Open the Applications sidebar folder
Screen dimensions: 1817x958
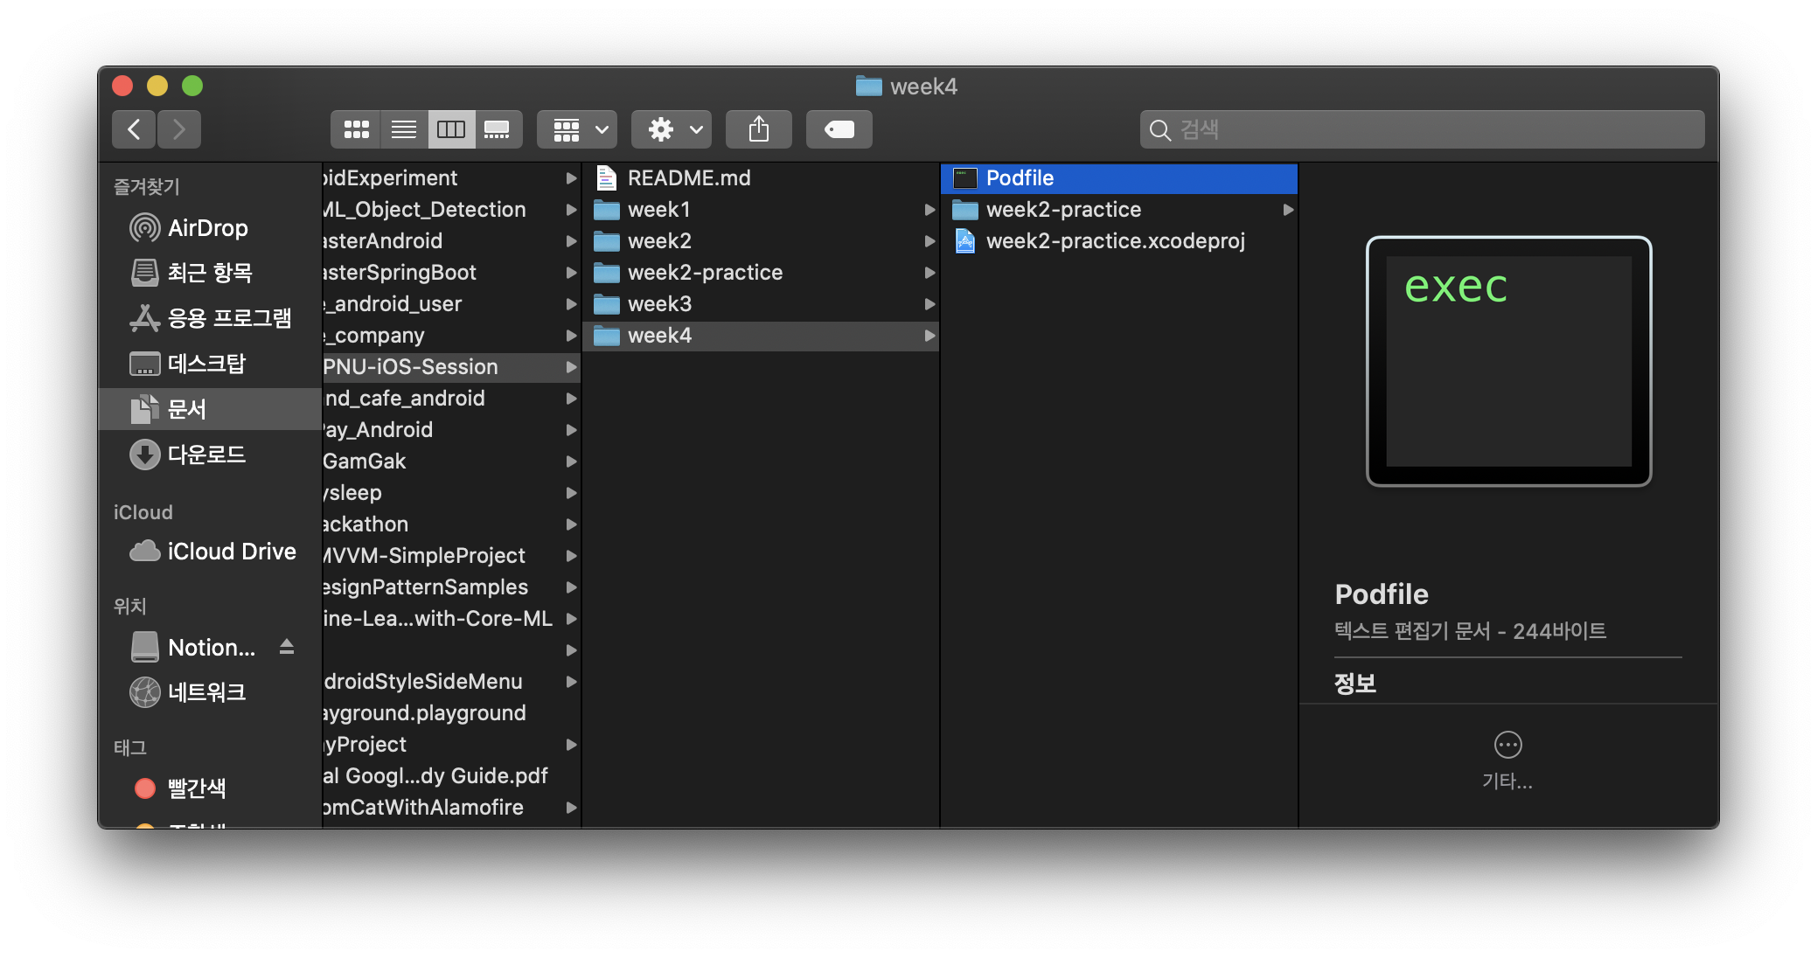coord(229,318)
